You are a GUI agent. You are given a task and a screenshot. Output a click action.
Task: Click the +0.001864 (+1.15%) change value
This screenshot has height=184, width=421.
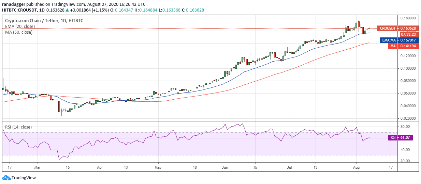(89, 10)
